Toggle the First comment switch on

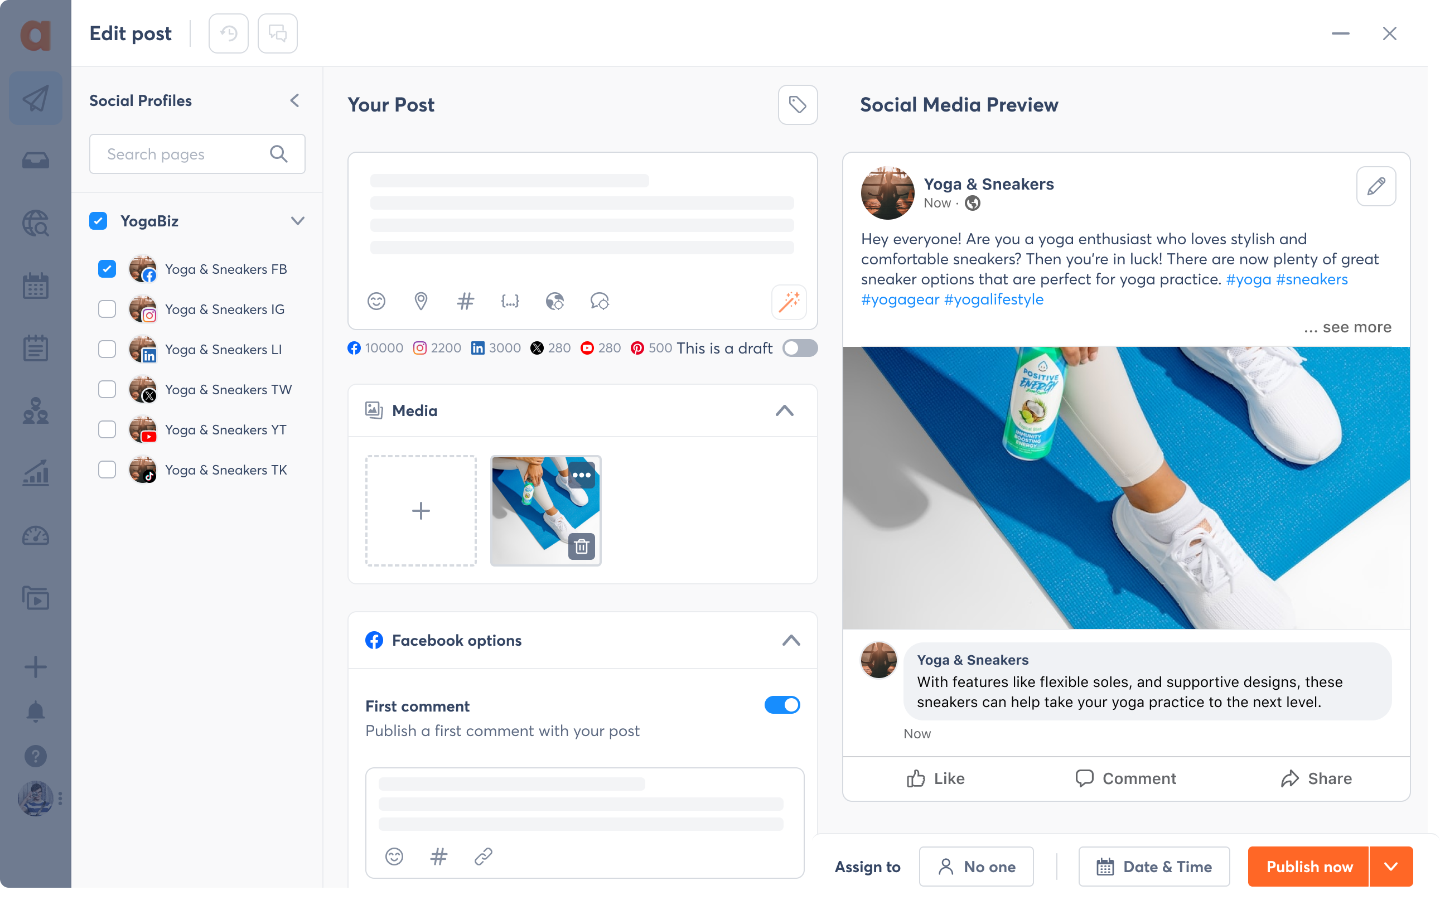782,705
